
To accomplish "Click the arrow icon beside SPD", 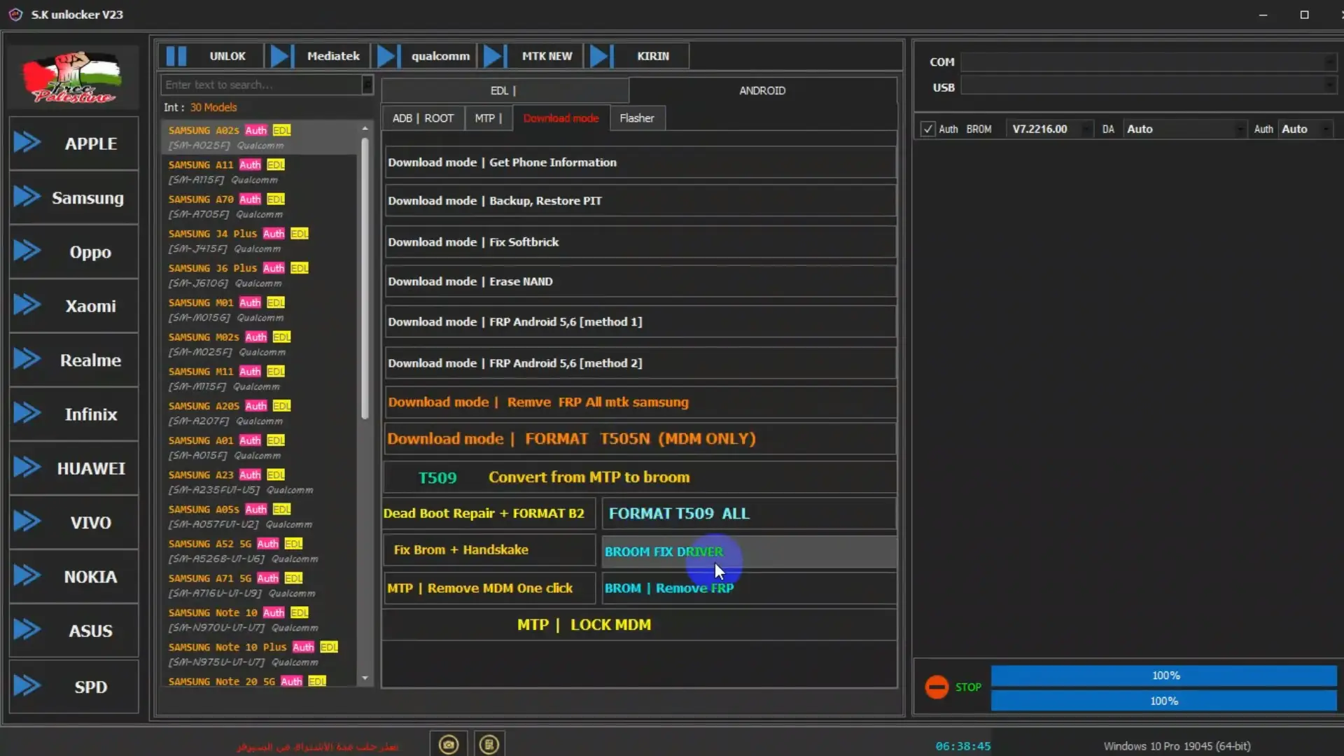I will [x=27, y=685].
